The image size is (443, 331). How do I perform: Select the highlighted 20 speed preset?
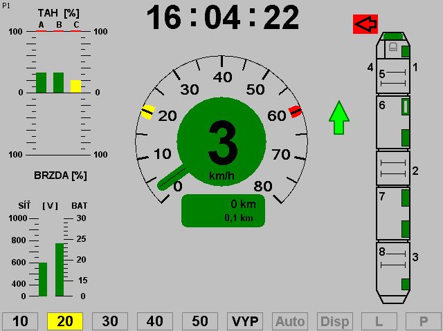[64, 321]
